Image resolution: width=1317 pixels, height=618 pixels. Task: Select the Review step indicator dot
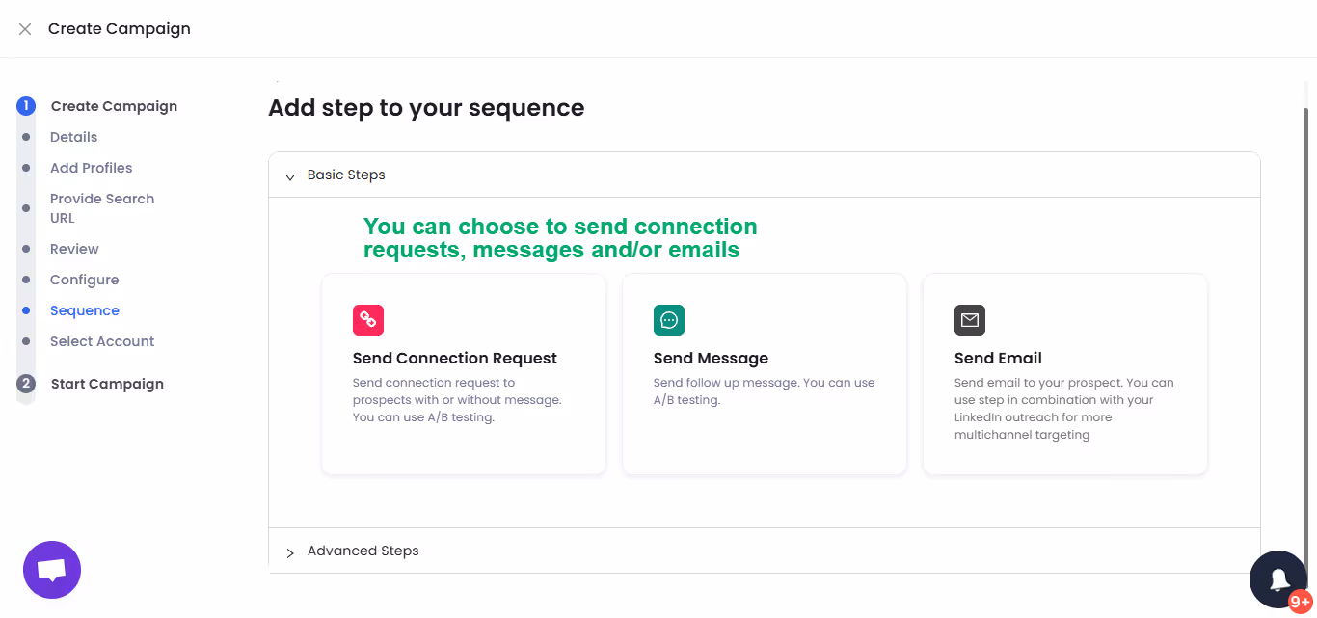[x=26, y=248]
